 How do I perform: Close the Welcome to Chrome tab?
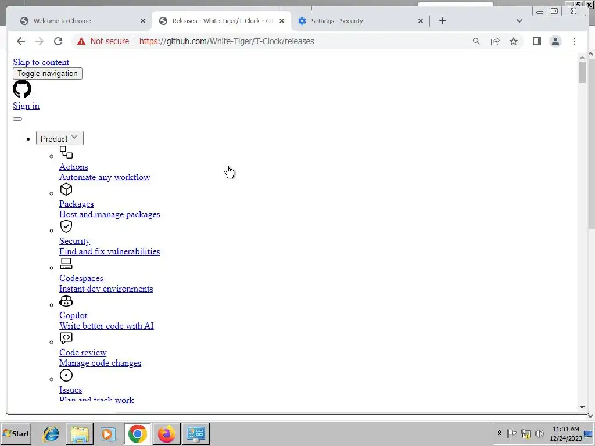coord(143,21)
